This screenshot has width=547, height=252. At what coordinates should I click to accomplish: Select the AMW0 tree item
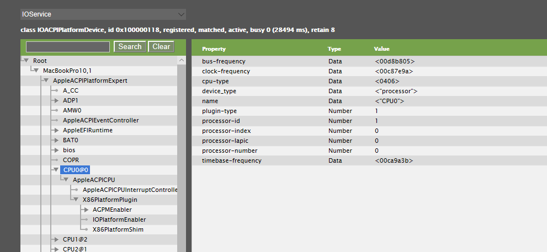tap(72, 110)
